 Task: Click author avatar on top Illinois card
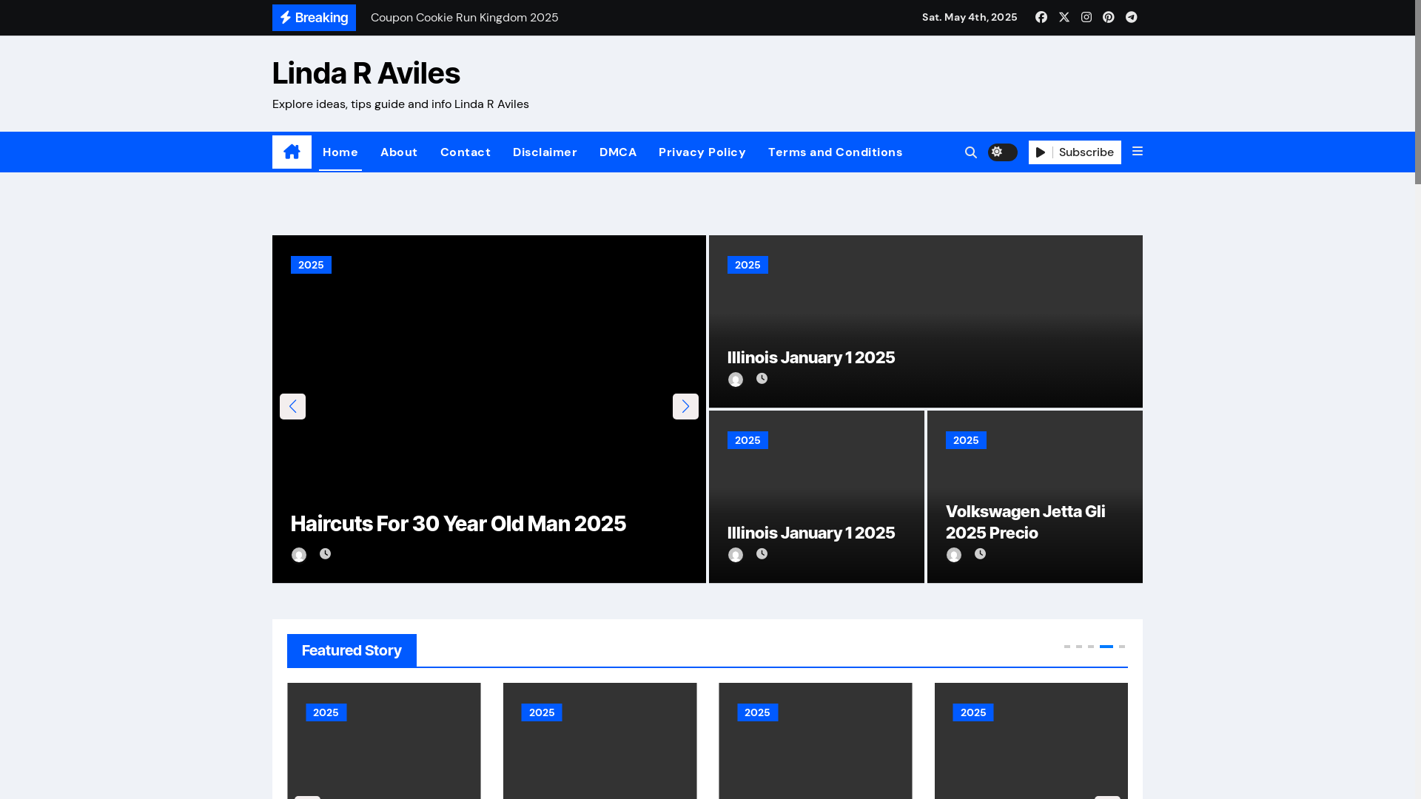736,380
